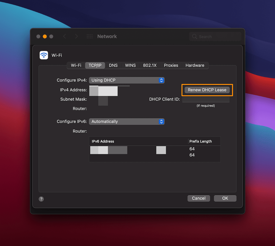Click the (If required) hint text
Screen dimensions: 275x246
coord(205,106)
